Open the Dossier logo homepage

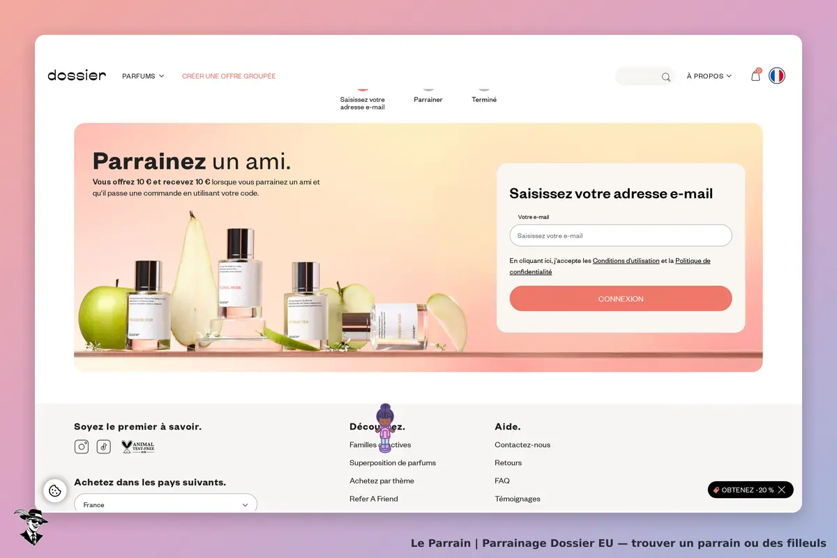[77, 75]
